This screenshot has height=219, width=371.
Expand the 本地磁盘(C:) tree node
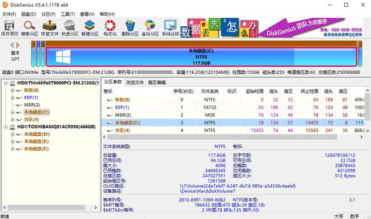[13, 112]
